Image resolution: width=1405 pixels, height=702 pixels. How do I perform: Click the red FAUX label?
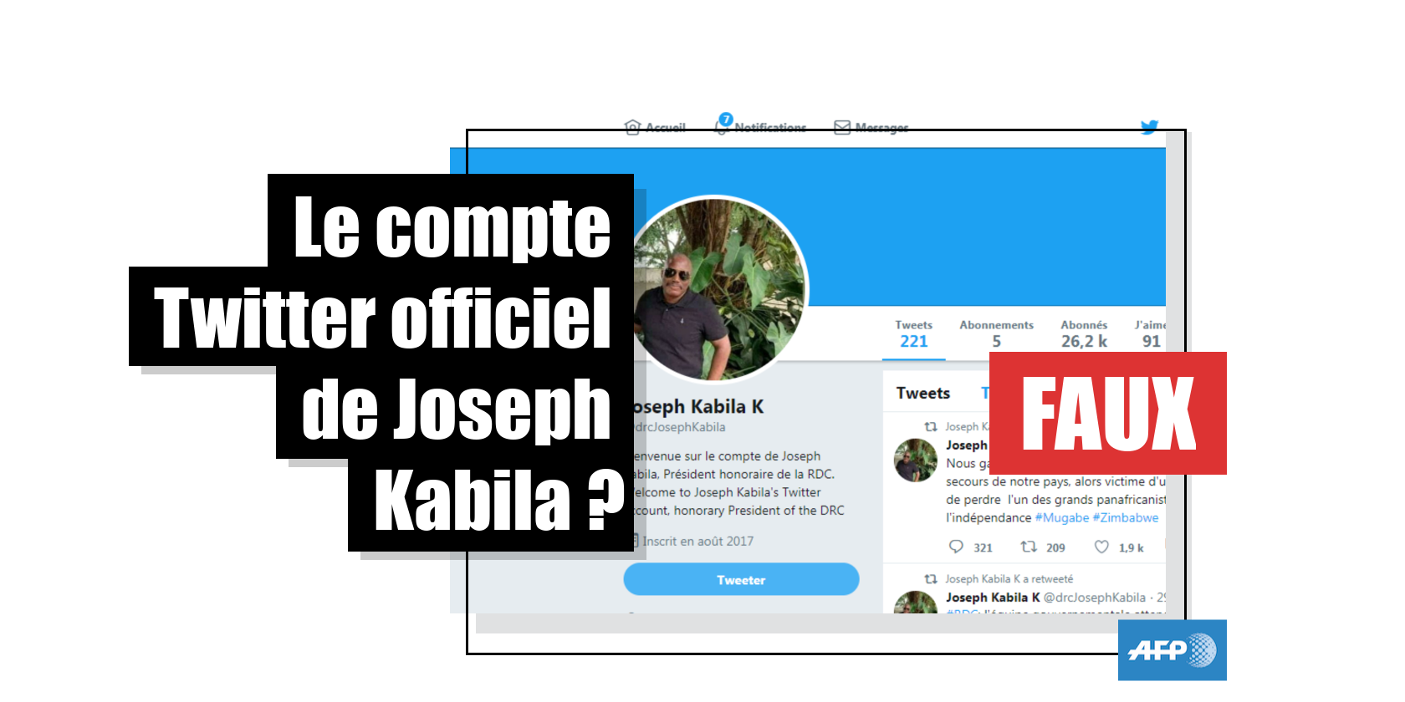pos(1108,414)
